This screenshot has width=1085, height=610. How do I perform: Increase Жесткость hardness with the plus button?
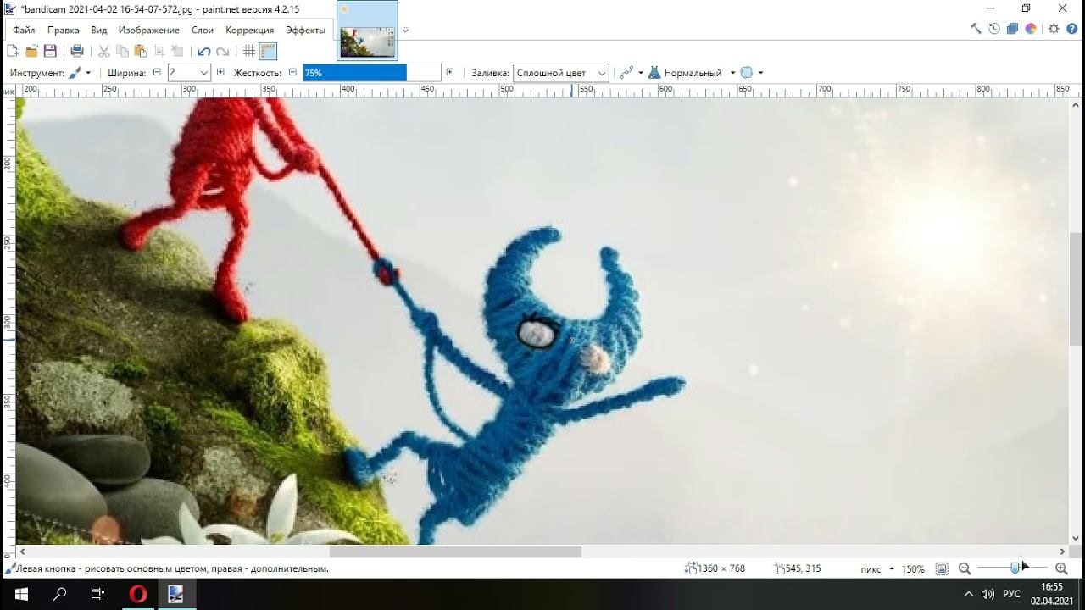pyautogui.click(x=450, y=73)
